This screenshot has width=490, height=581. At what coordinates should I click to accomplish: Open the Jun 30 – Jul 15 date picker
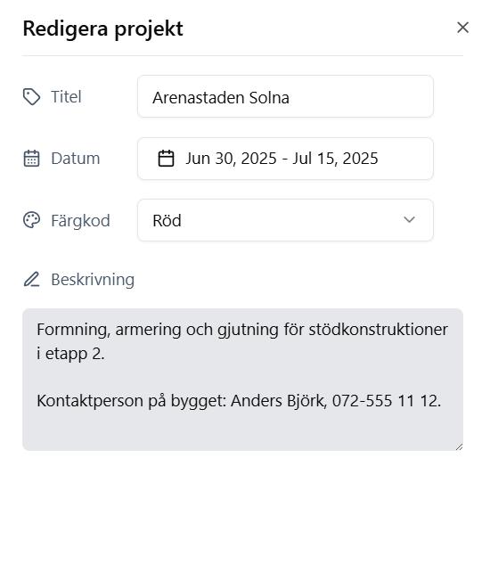click(285, 159)
